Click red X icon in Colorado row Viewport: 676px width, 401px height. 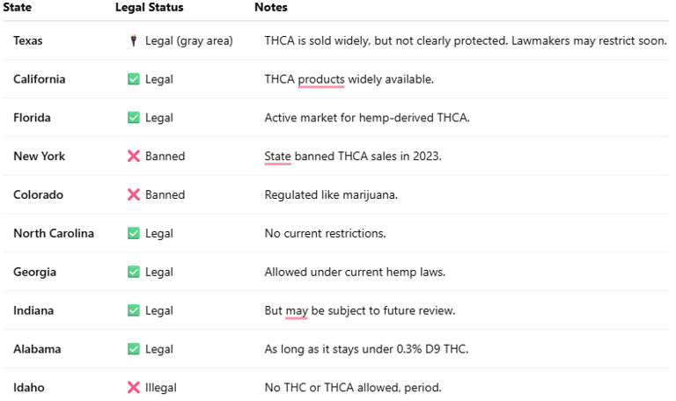134,195
